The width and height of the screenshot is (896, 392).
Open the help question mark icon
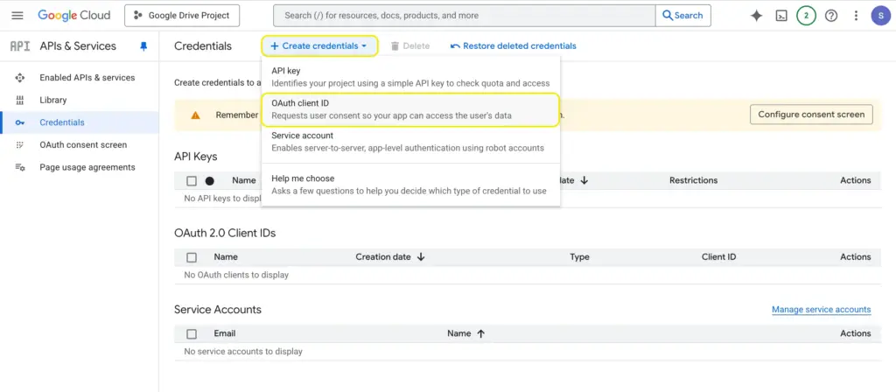(831, 16)
